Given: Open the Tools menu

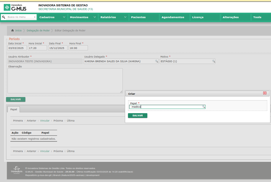Looking at the screenshot, I should (x=261, y=17).
